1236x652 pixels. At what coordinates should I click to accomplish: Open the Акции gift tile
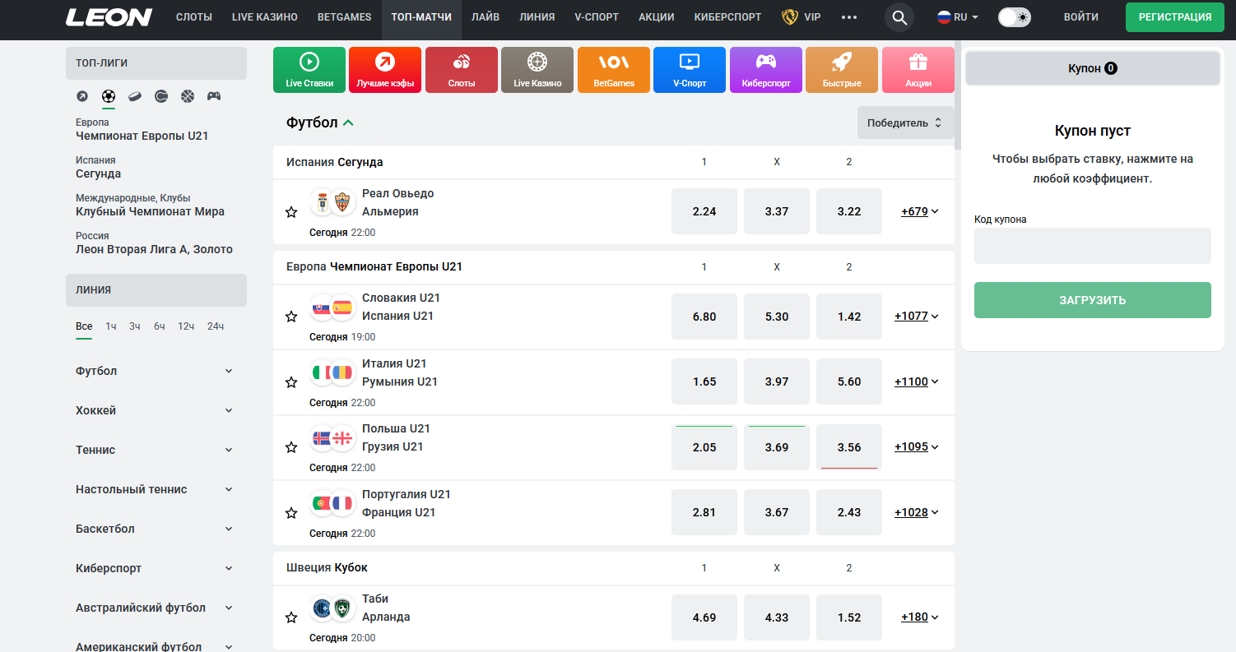click(918, 70)
